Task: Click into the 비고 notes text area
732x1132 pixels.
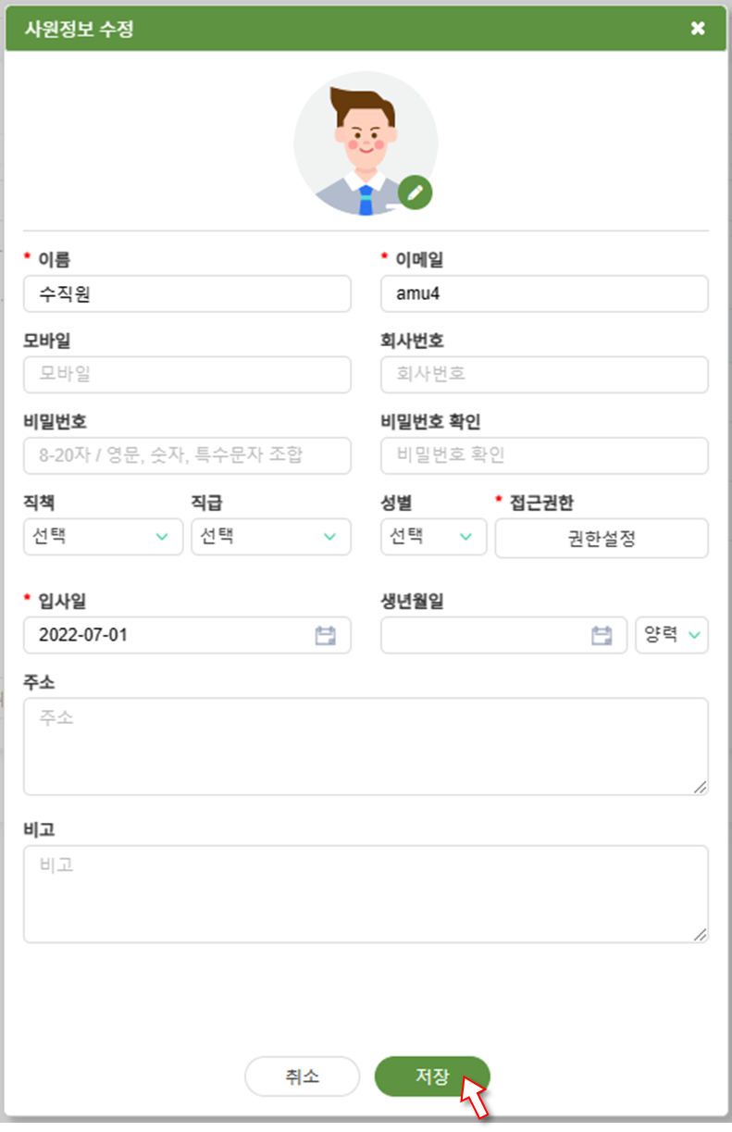Action: tap(366, 894)
